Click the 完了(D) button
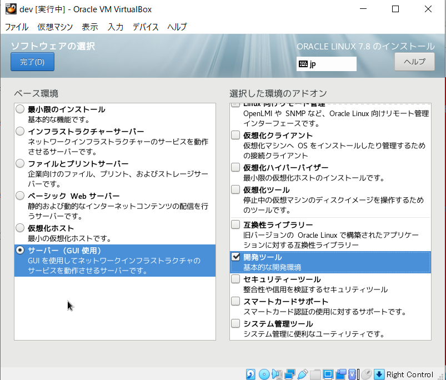The height and width of the screenshot is (380, 446). point(32,62)
